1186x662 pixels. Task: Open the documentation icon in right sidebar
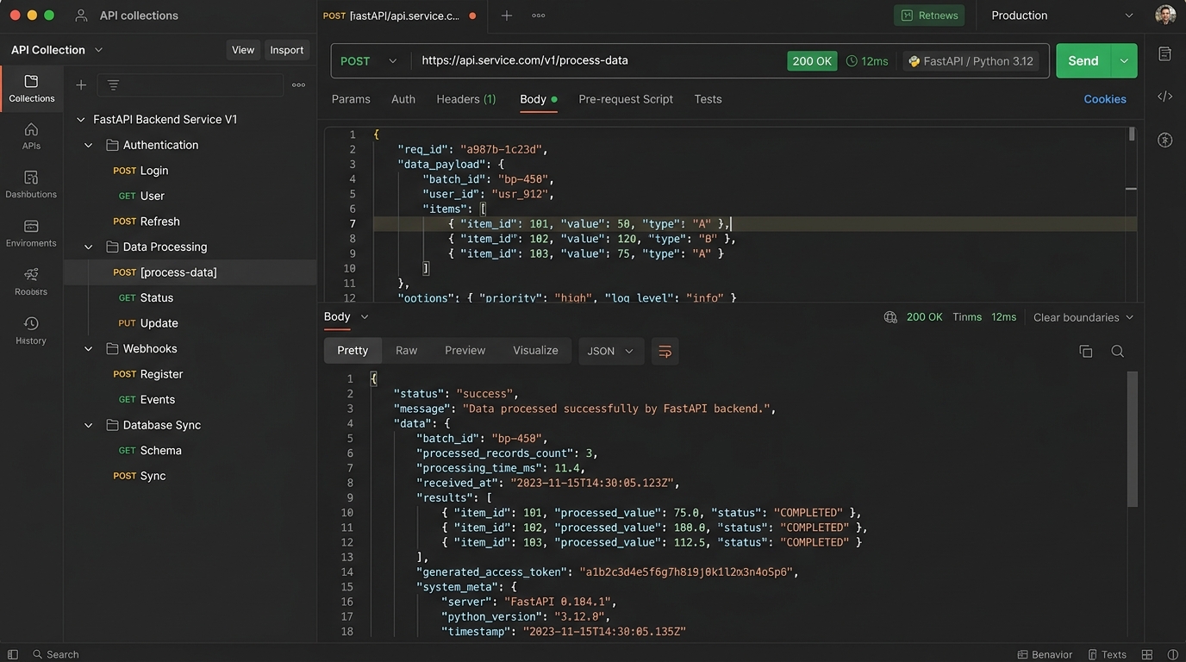[x=1164, y=53]
